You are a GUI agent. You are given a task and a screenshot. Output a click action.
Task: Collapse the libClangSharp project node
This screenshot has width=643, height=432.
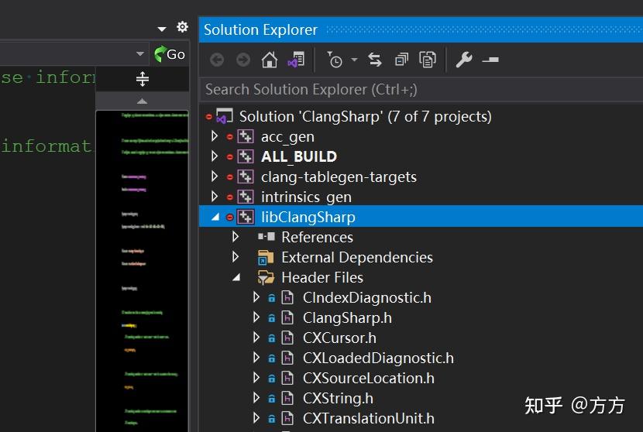click(x=215, y=218)
